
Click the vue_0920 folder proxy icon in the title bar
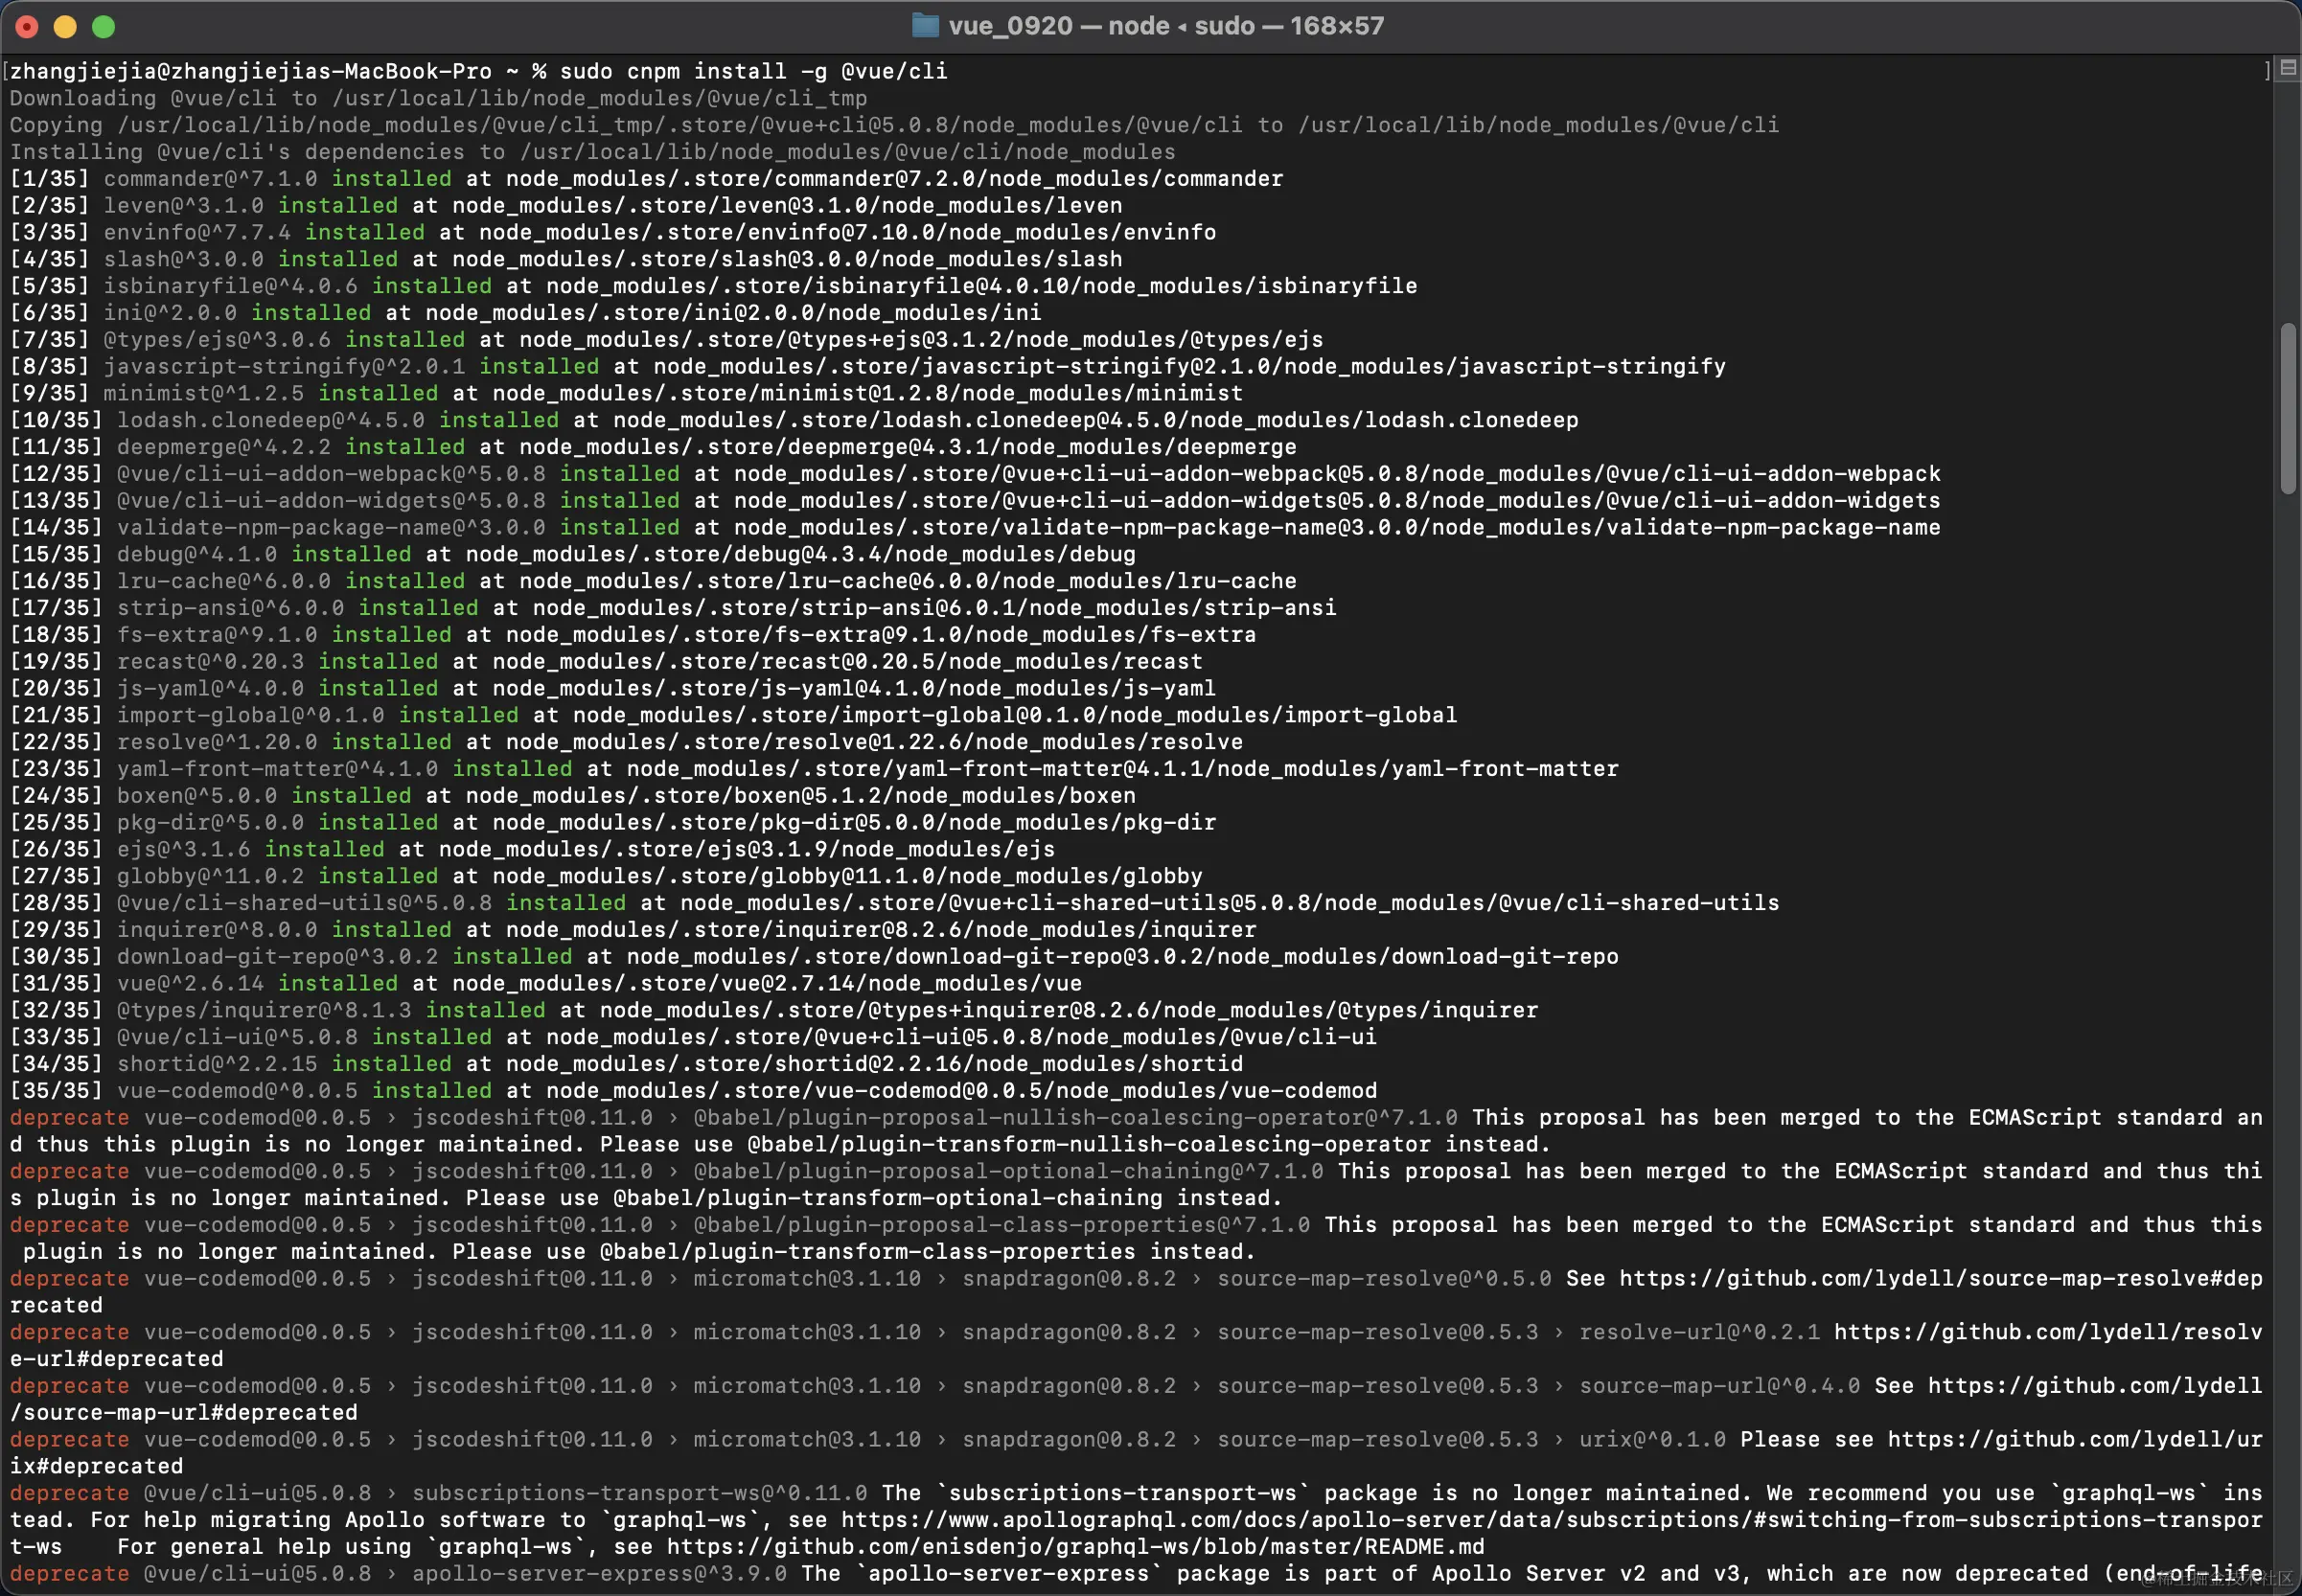tap(926, 25)
